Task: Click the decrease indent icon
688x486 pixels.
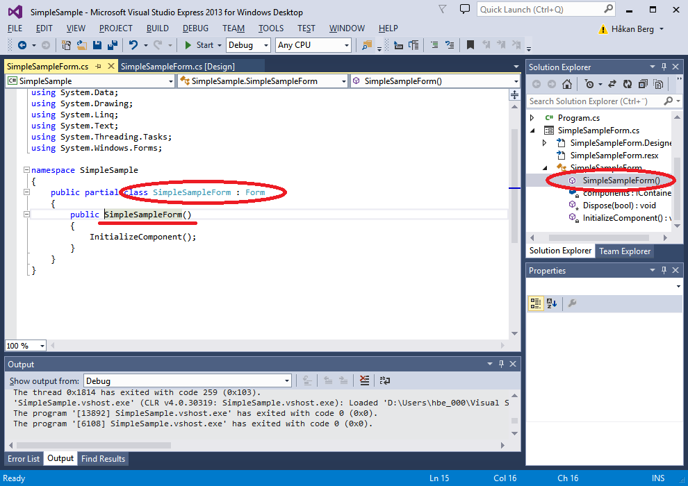Action: (x=434, y=44)
